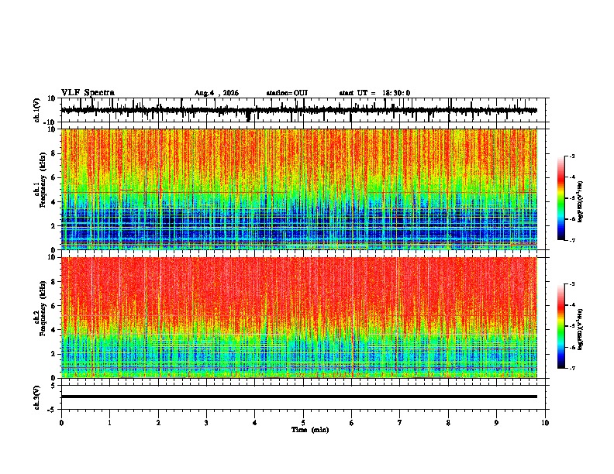Image resolution: width=614 pixels, height=474 pixels.
Task: Select the date text "Aug.4 , 2026"
Action: [x=216, y=93]
